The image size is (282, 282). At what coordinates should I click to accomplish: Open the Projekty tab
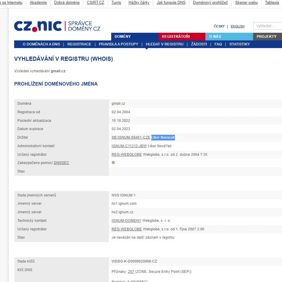click(266, 37)
